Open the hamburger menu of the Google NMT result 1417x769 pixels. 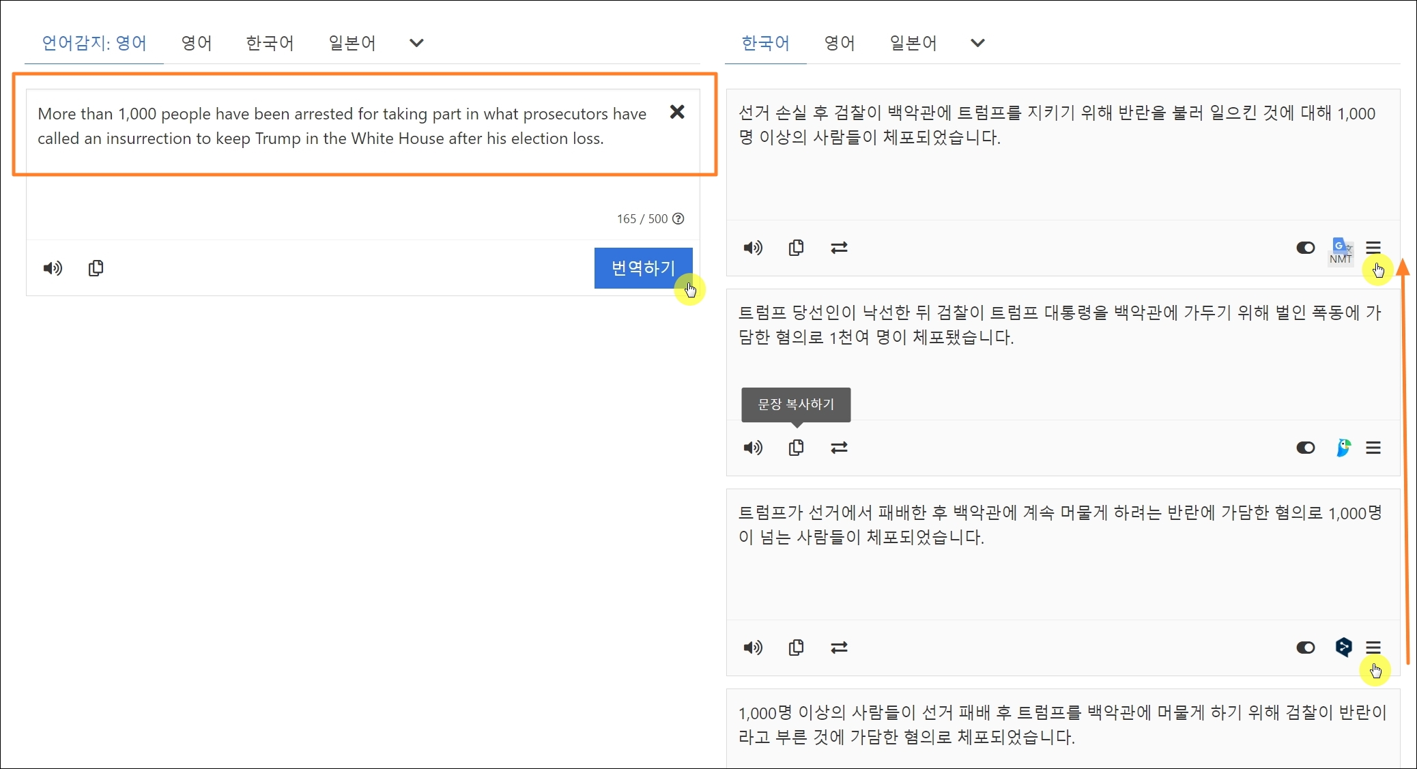(1373, 247)
